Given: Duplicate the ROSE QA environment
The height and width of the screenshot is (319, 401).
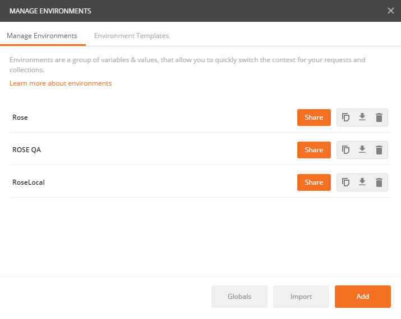Looking at the screenshot, I should [345, 150].
